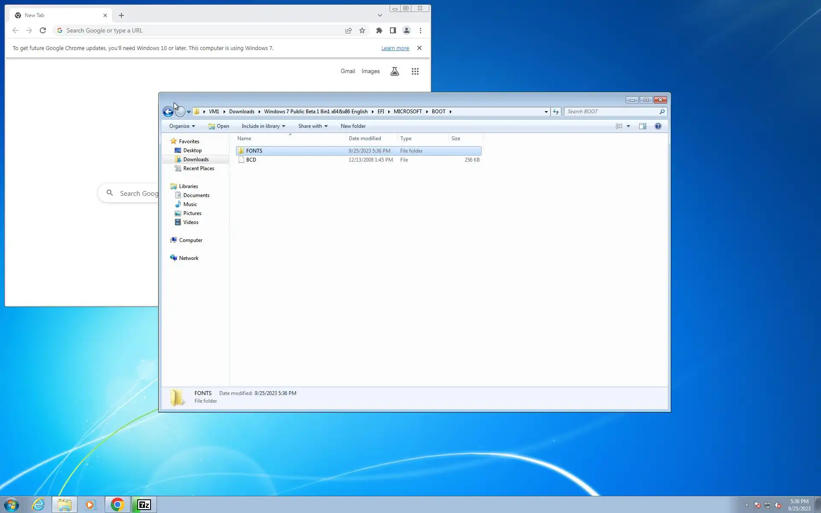Click the Learn more link

395,48
